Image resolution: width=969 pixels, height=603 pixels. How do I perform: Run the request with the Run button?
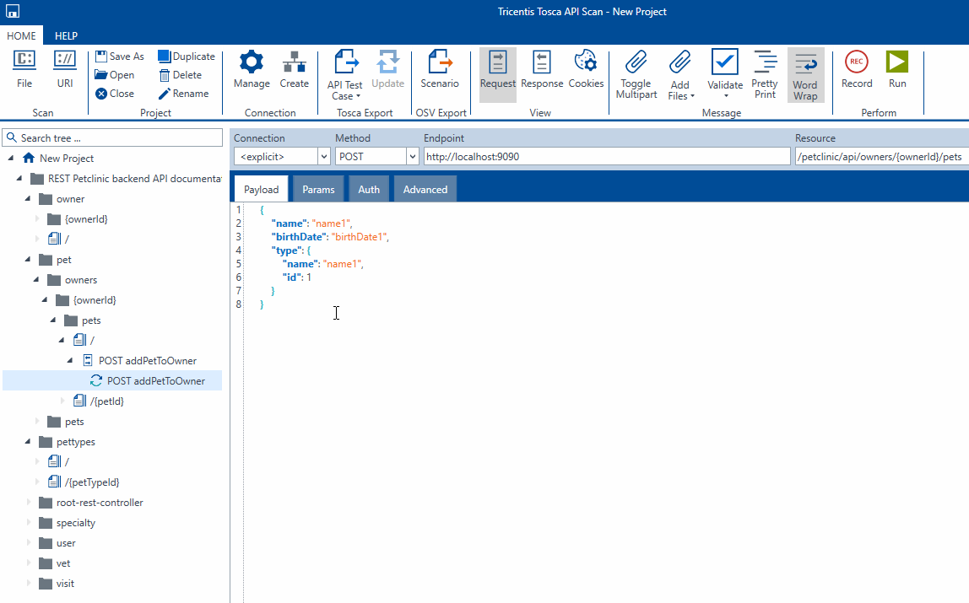pyautogui.click(x=897, y=69)
